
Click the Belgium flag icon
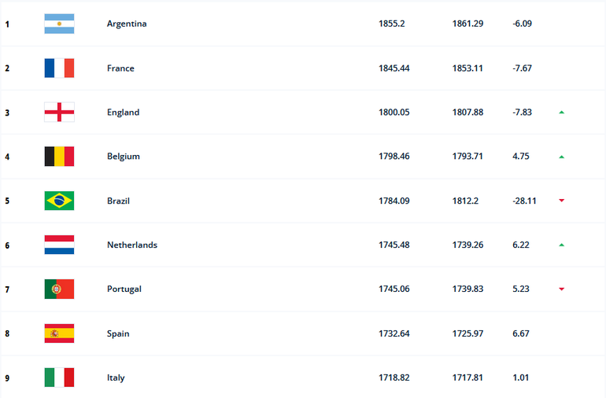click(x=59, y=157)
